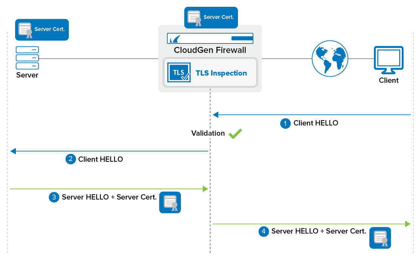Click the "Client" label under the monitor
Viewport: 420px width, 260px height.
click(x=389, y=80)
